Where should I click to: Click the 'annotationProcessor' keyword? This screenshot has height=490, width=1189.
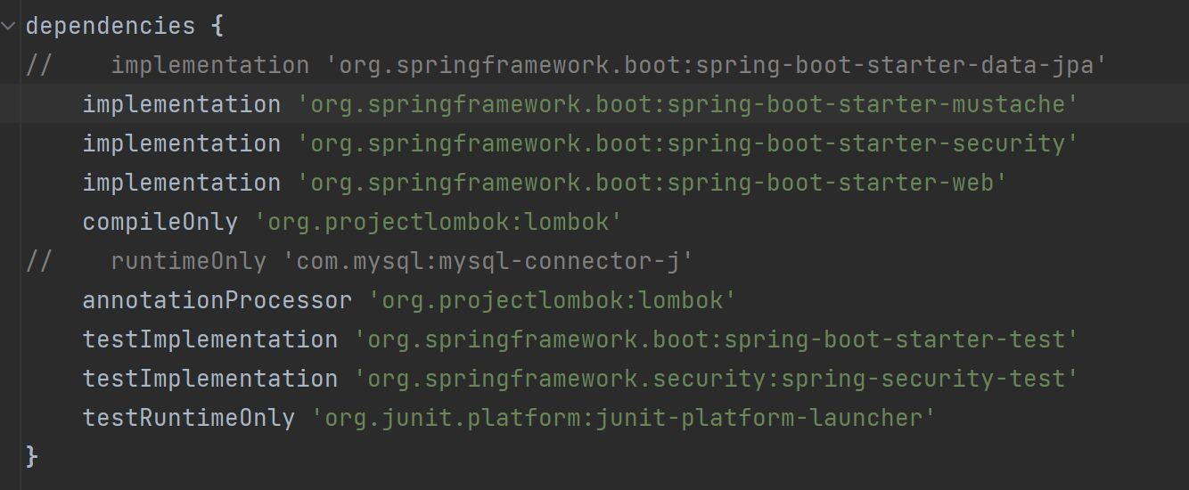(x=217, y=300)
